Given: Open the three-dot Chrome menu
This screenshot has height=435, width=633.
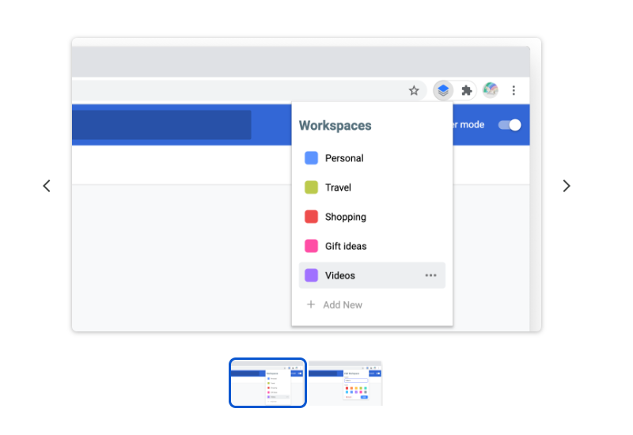Looking at the screenshot, I should click(514, 90).
